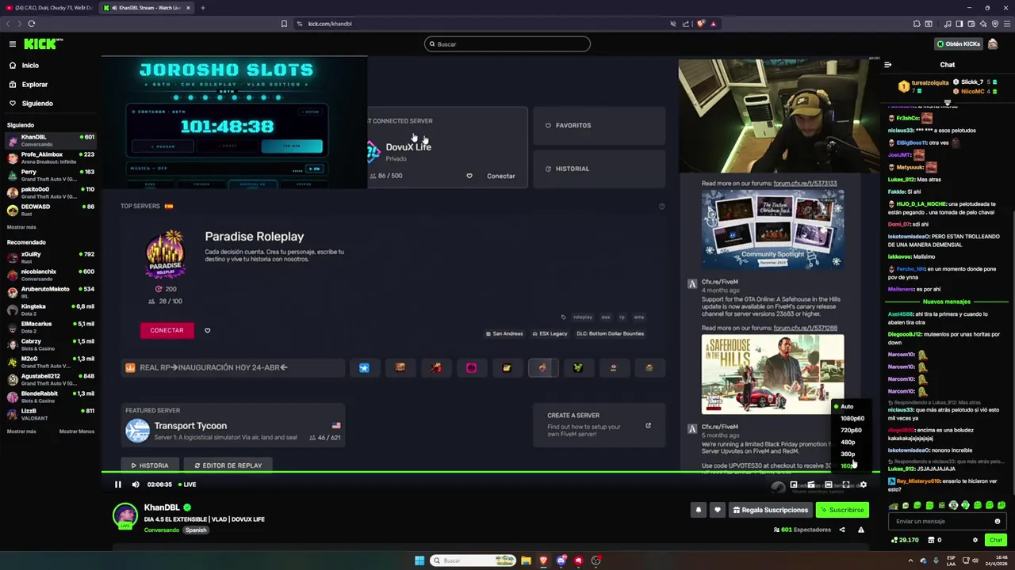Open Siguiendo in sidebar
The height and width of the screenshot is (570, 1015).
click(36, 104)
